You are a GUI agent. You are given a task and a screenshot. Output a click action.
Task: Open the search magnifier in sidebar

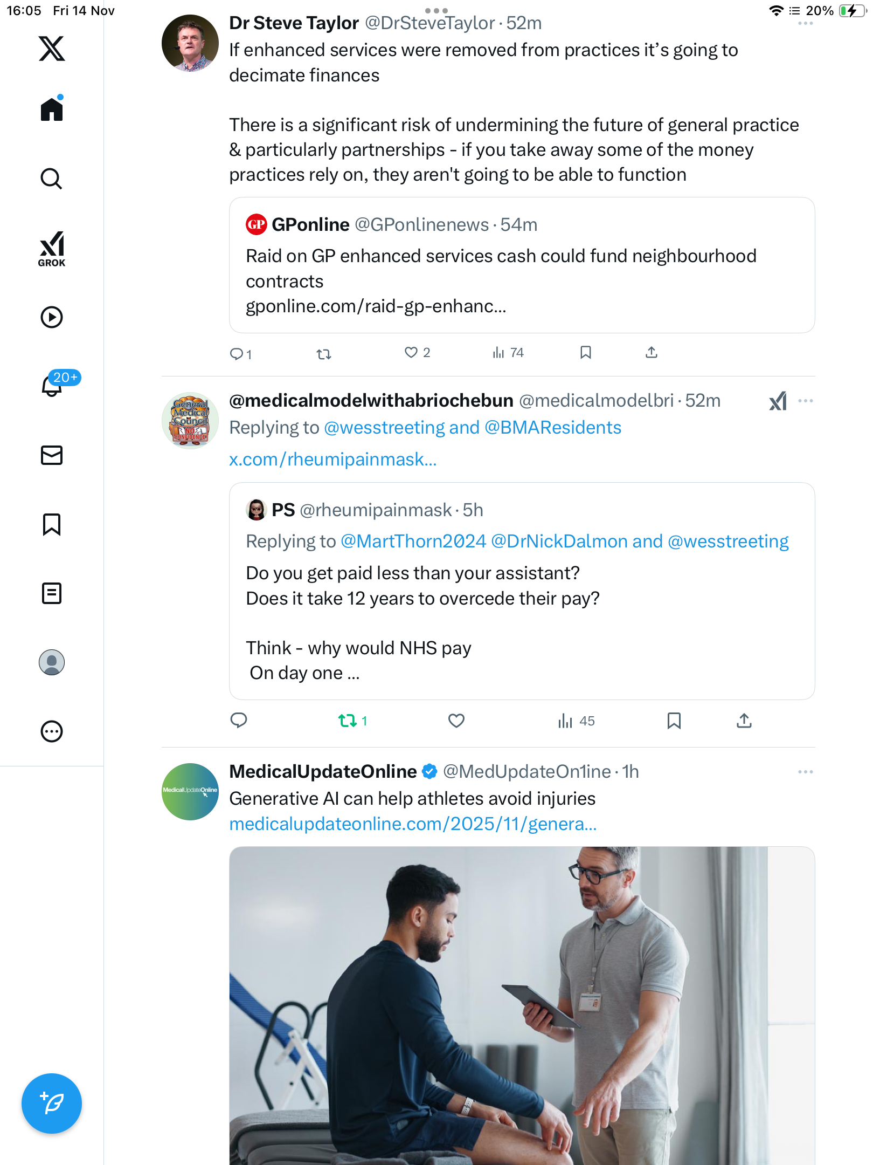tap(52, 179)
